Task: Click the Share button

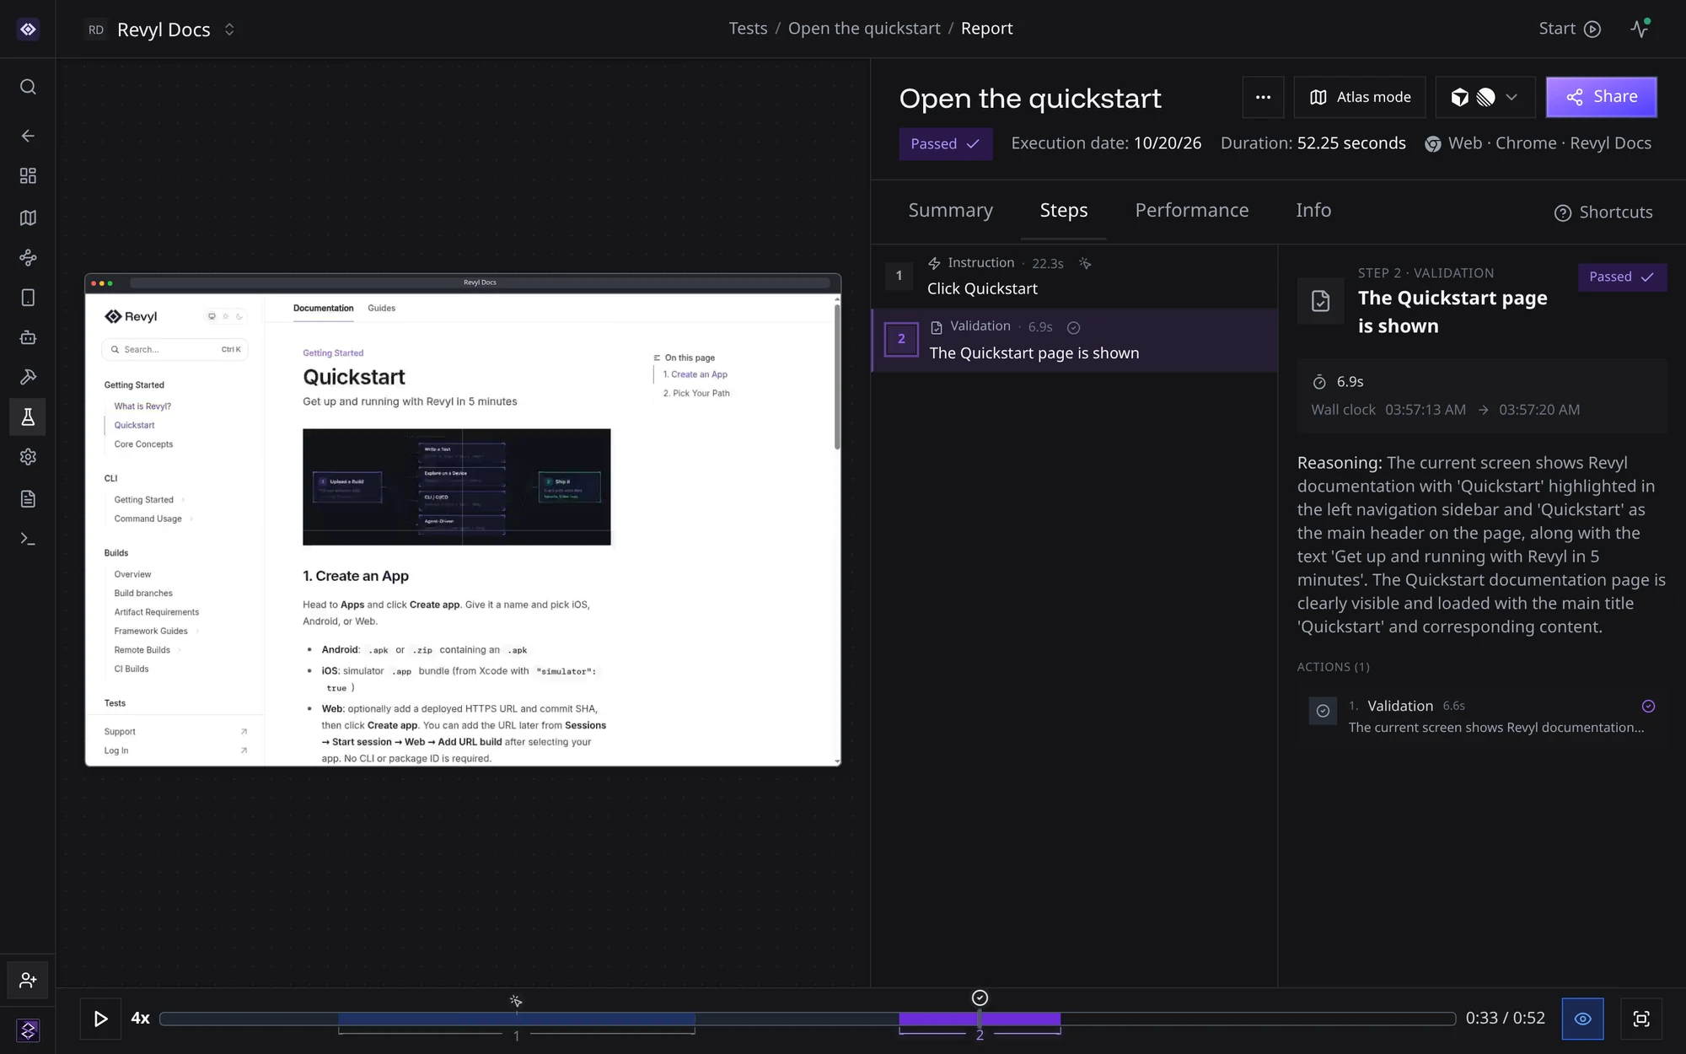Action: pyautogui.click(x=1601, y=97)
